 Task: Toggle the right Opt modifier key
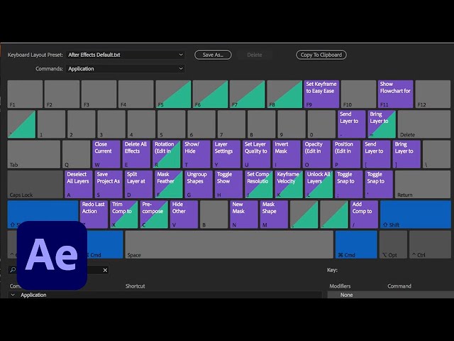(393, 244)
